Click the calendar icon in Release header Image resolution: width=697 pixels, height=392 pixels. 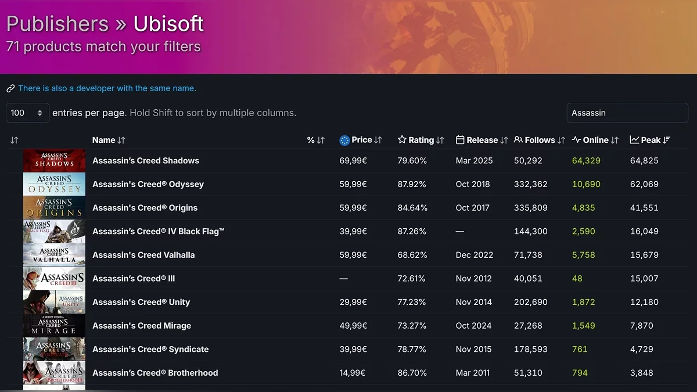click(460, 140)
